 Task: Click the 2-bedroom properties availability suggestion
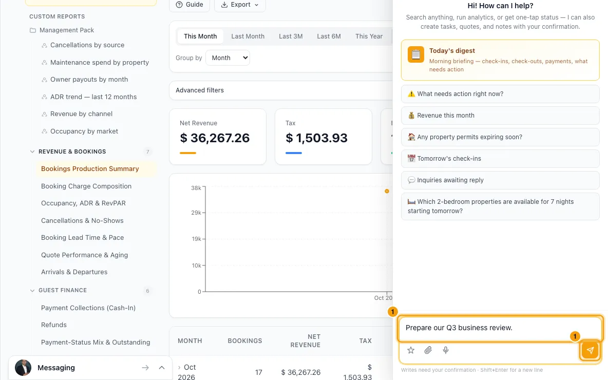click(x=500, y=206)
